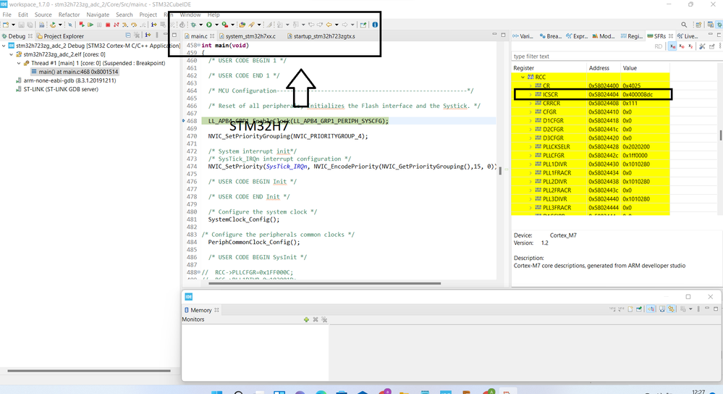This screenshot has height=394, width=723.
Task: Open the File menu
Action: point(7,14)
